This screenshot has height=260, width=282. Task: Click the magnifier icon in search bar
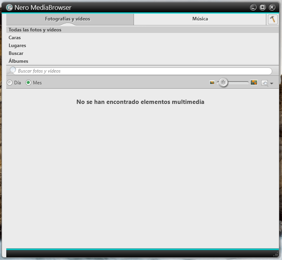12,70
